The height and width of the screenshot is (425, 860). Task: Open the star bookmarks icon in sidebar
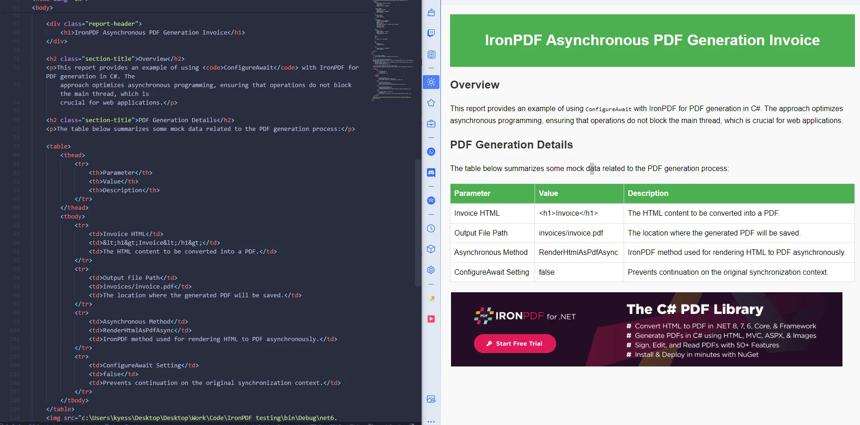click(431, 103)
